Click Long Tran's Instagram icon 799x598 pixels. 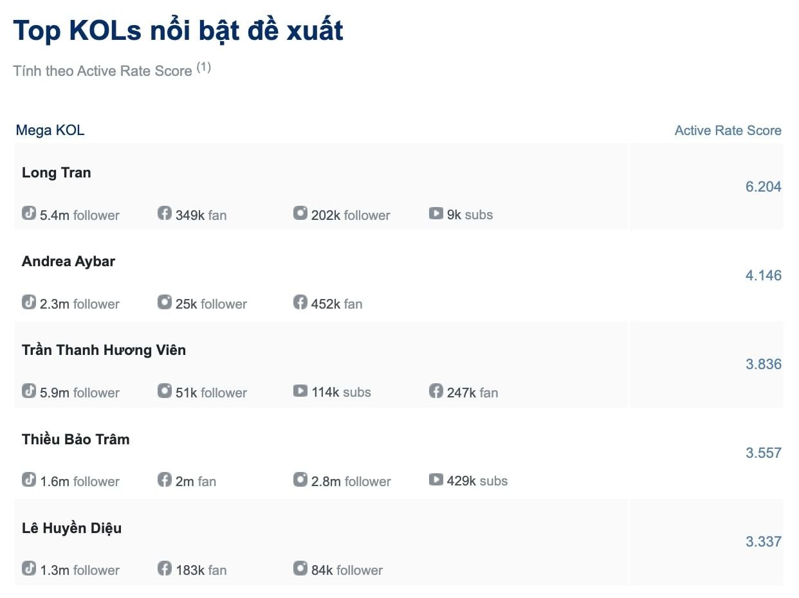(300, 213)
